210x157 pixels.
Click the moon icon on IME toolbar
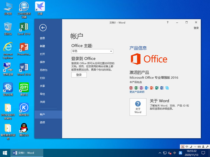(191, 147)
